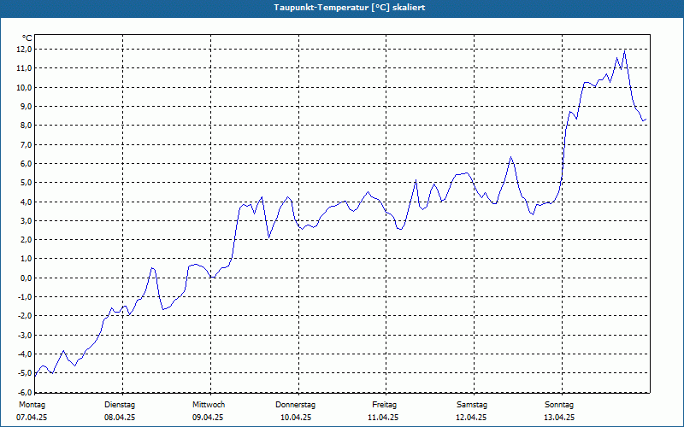The width and height of the screenshot is (684, 427).
Task: Click the -1,0 axis label
Action: (25, 296)
